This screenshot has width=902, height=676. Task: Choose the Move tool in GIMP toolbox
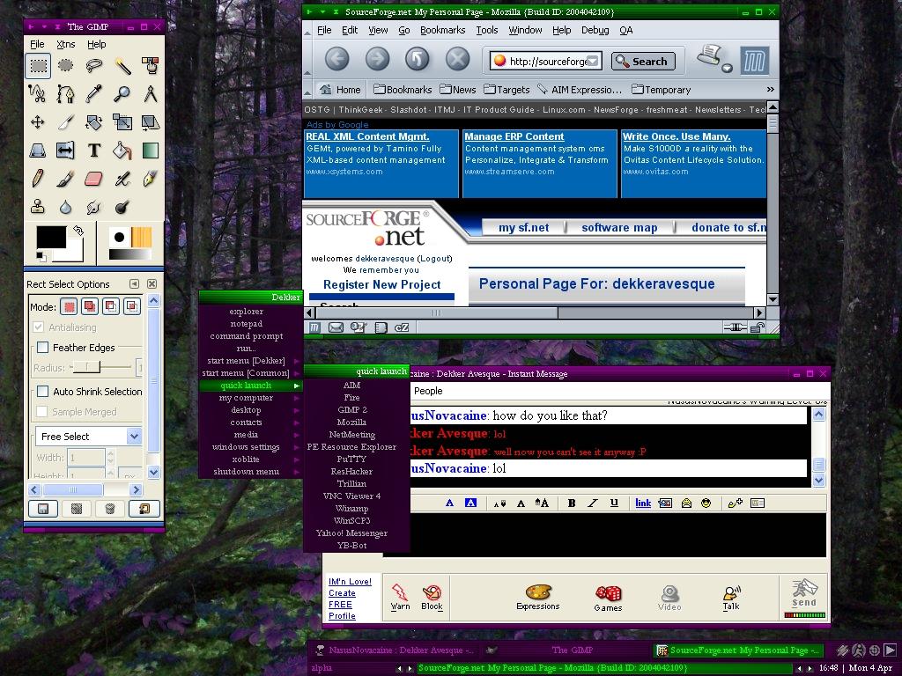37,121
